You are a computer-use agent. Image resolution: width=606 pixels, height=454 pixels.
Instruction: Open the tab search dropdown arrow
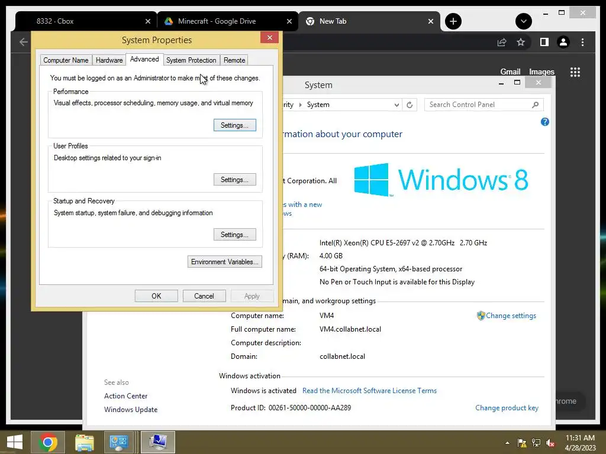pos(524,21)
